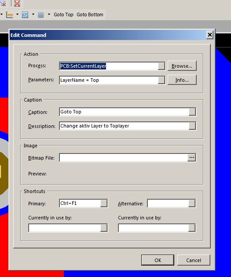Click the Browse... button
The image size is (231, 277).
(x=182, y=66)
